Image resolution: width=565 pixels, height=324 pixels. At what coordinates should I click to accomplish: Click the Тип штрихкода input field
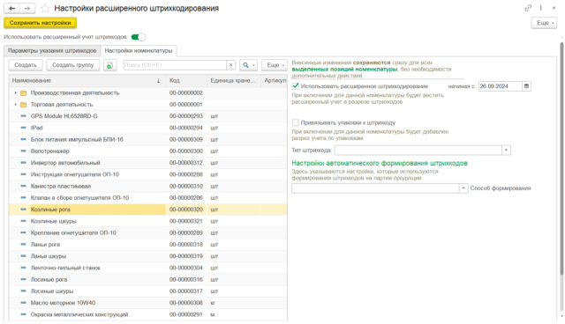tap(418, 151)
